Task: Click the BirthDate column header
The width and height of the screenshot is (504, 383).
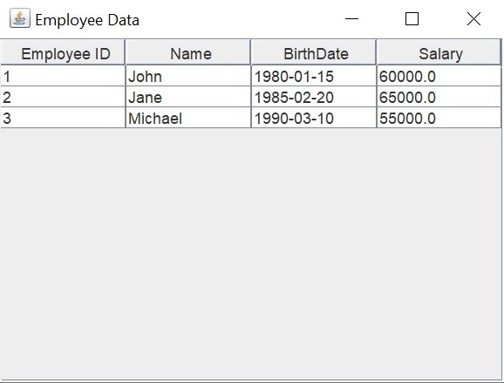Action: [x=313, y=52]
